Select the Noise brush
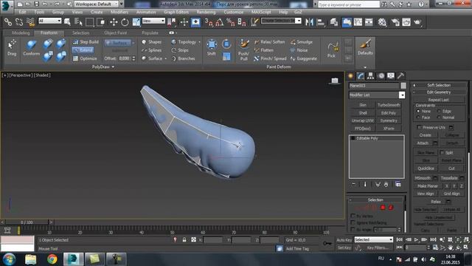This screenshot has height=266, width=472. pyautogui.click(x=299, y=50)
